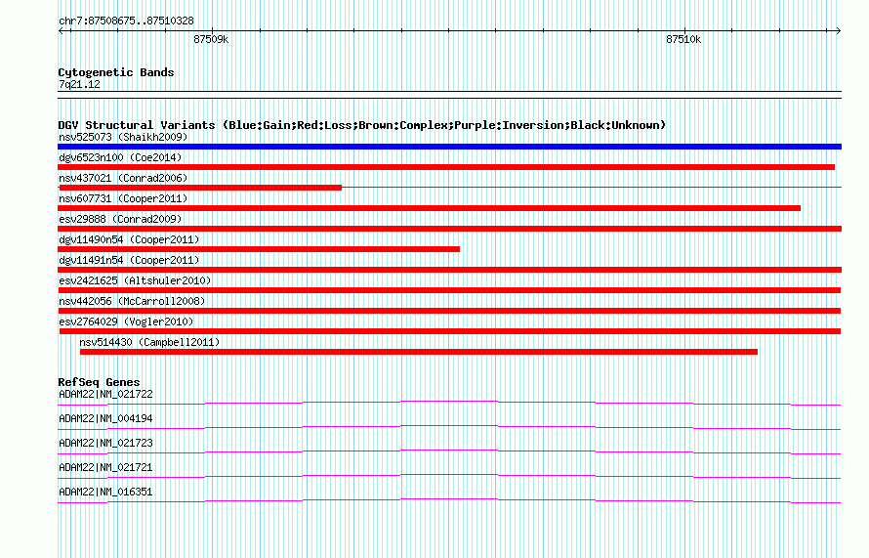Click the red esv2764029 variant bar
This screenshot has height=558, width=869.
pyautogui.click(x=450, y=331)
